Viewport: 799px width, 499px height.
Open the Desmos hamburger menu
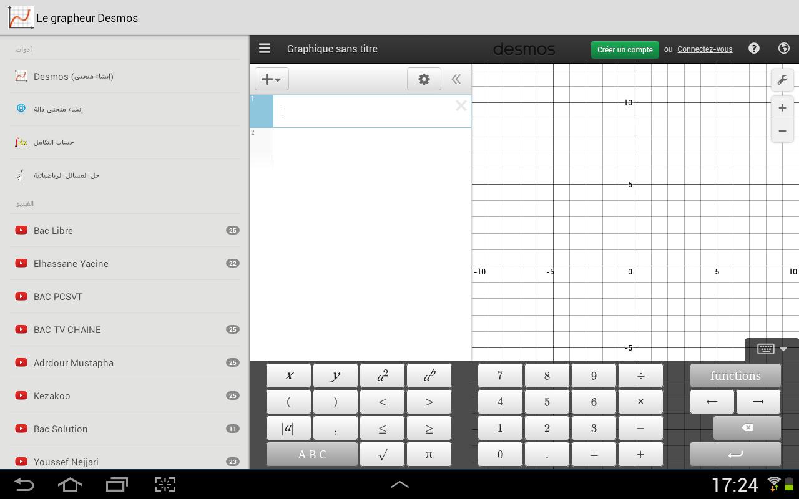click(x=265, y=49)
